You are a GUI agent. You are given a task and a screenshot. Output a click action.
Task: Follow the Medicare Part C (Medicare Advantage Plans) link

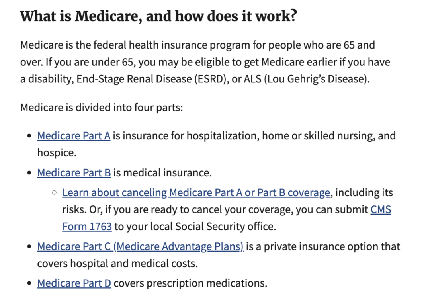[x=140, y=247]
